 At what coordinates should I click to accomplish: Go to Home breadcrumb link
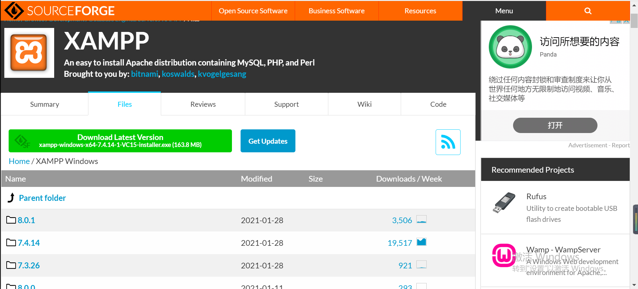[19, 161]
